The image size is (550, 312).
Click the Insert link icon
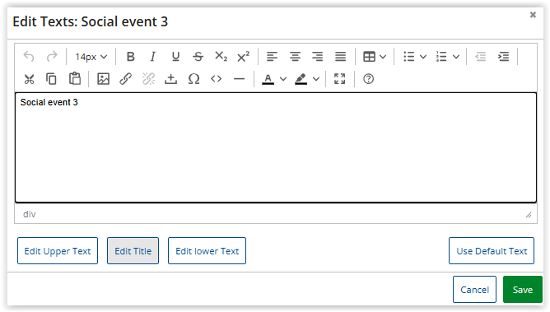coord(126,79)
